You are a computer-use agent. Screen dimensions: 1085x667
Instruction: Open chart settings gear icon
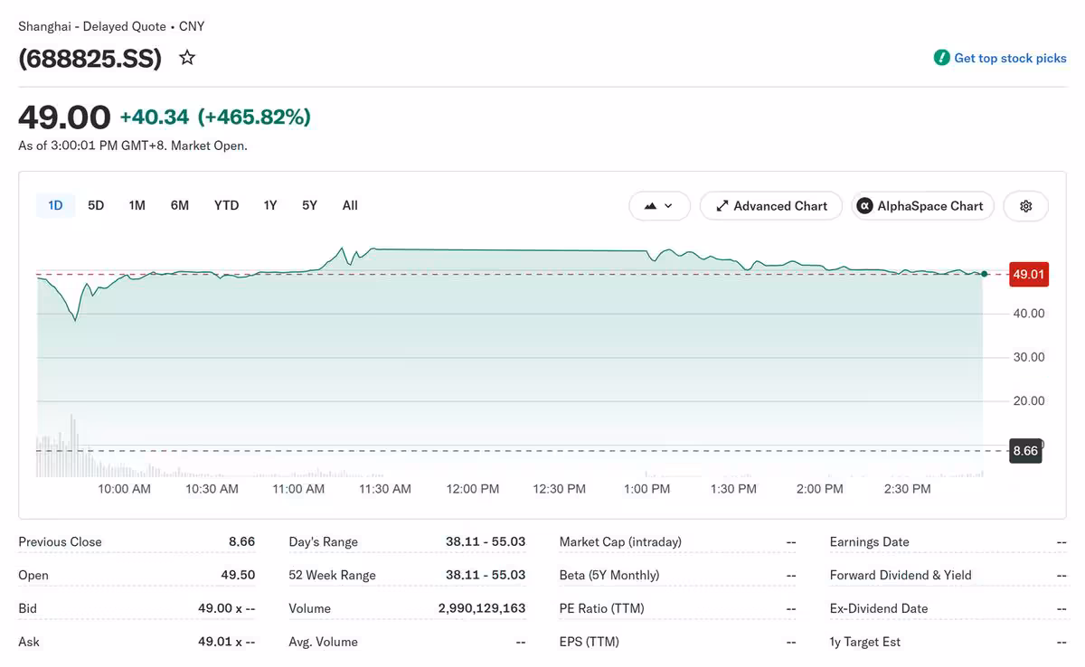point(1025,206)
